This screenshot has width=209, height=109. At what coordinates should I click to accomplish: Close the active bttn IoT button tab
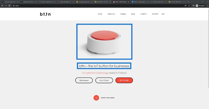point(129,2)
